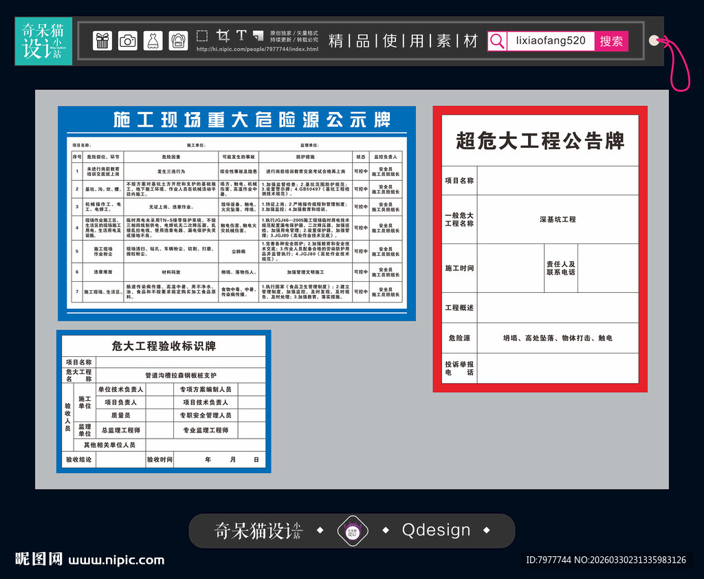704x579 pixels.
Task: Click the Qdesign diamond badge at bottom
Action: (353, 530)
